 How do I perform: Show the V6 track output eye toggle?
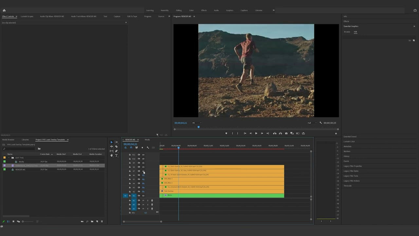click(143, 175)
